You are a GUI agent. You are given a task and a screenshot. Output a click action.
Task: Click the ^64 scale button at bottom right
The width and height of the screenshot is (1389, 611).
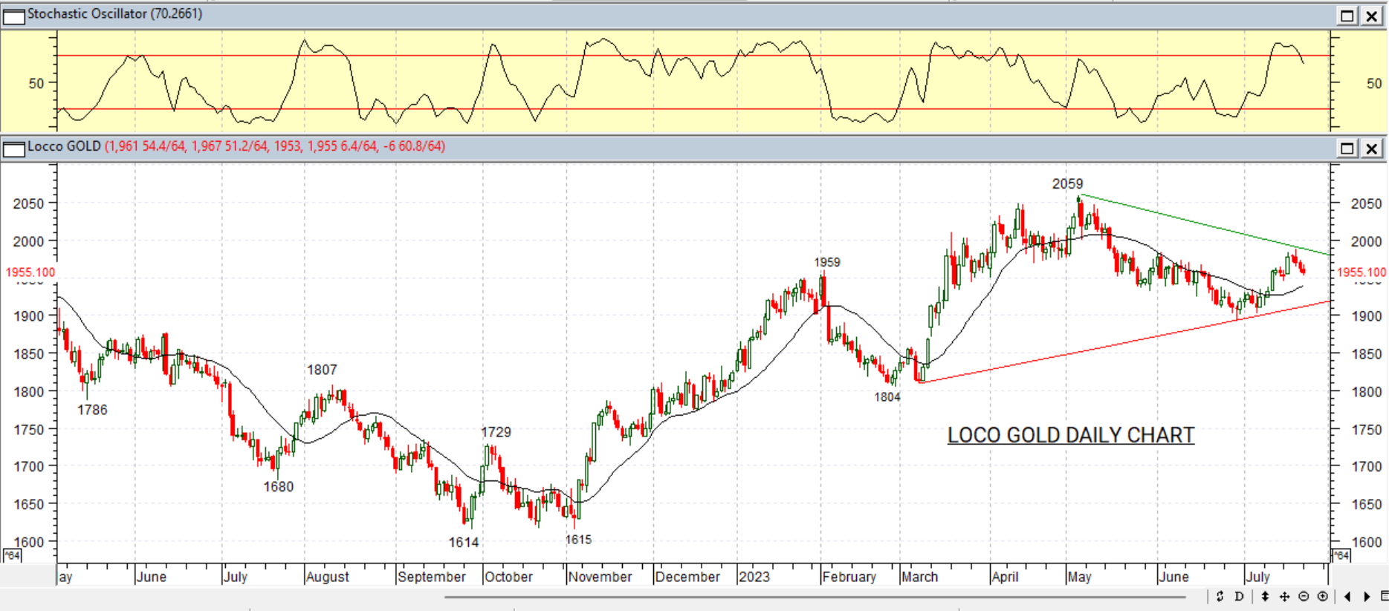coord(1341,555)
